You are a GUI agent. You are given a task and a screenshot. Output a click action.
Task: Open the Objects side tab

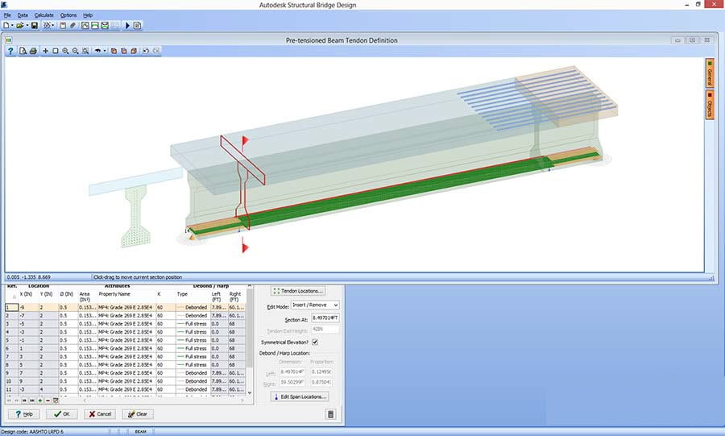(x=710, y=105)
